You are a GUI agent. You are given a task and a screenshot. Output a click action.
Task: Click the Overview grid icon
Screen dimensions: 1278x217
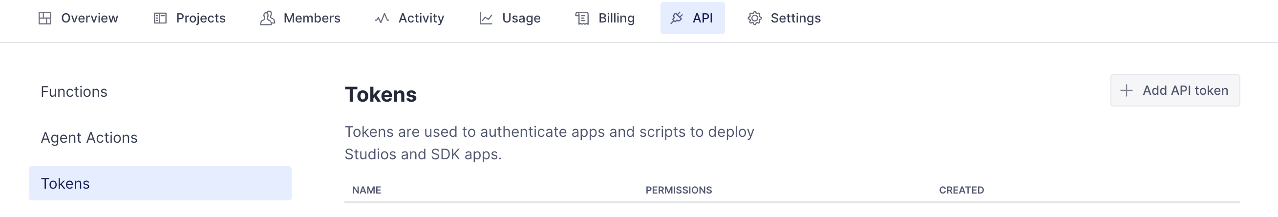[x=45, y=19]
